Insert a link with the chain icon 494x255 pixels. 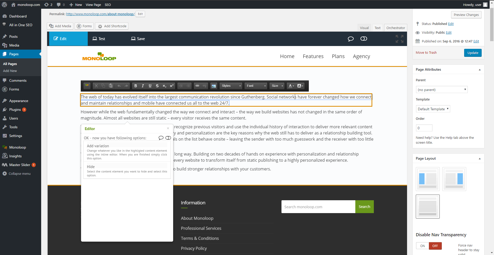click(197, 86)
